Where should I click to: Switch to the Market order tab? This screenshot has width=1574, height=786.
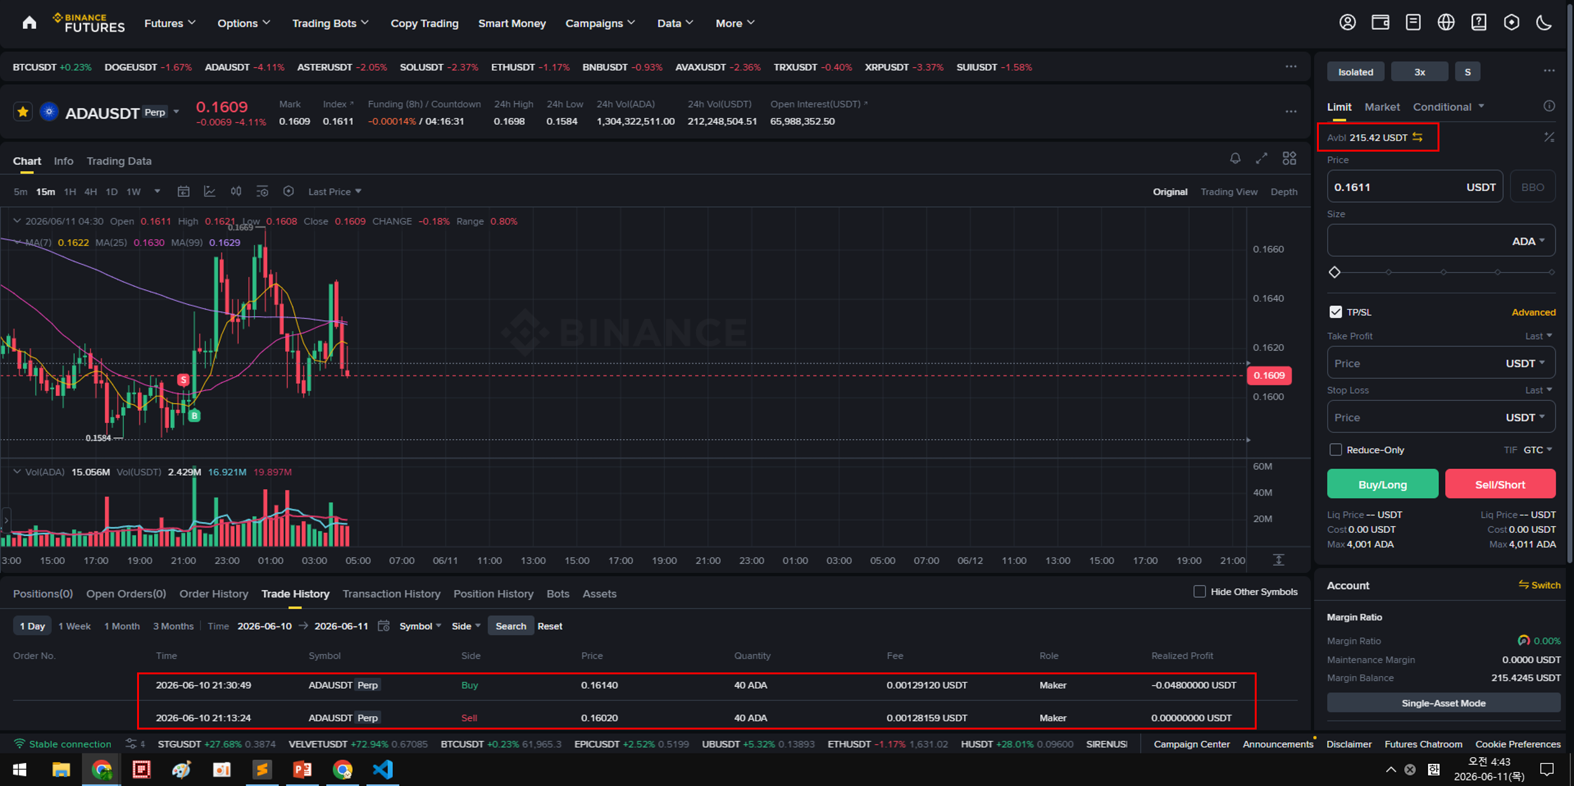(1382, 107)
